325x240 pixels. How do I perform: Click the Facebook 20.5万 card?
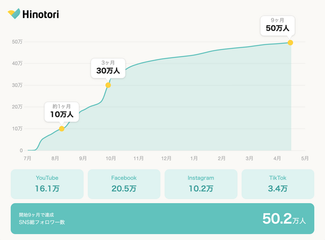click(x=124, y=184)
